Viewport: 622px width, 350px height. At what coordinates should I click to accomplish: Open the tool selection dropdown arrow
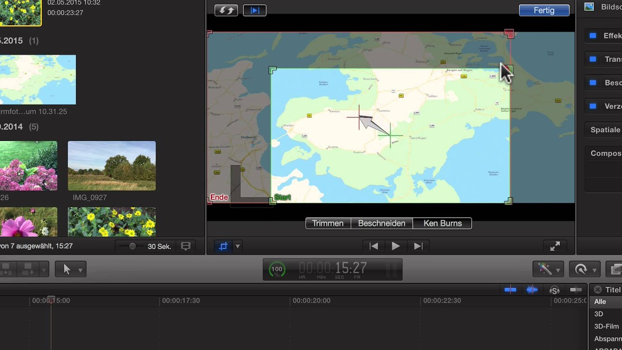click(x=80, y=270)
